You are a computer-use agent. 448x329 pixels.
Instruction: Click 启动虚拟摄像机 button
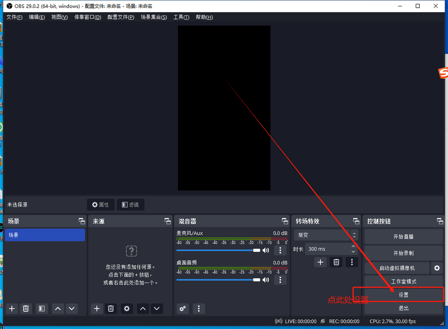tap(397, 268)
